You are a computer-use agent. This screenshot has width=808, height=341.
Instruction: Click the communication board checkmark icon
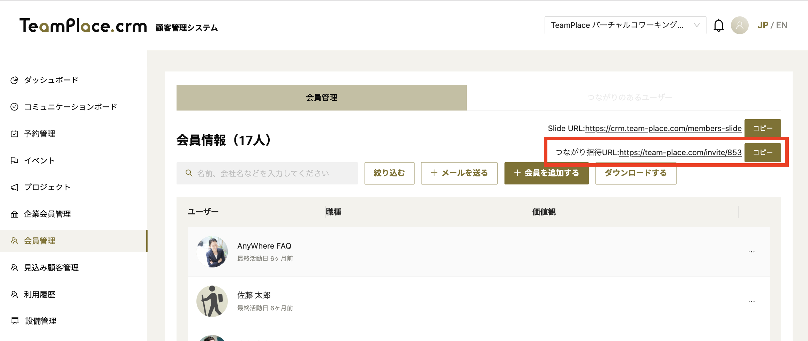(14, 107)
